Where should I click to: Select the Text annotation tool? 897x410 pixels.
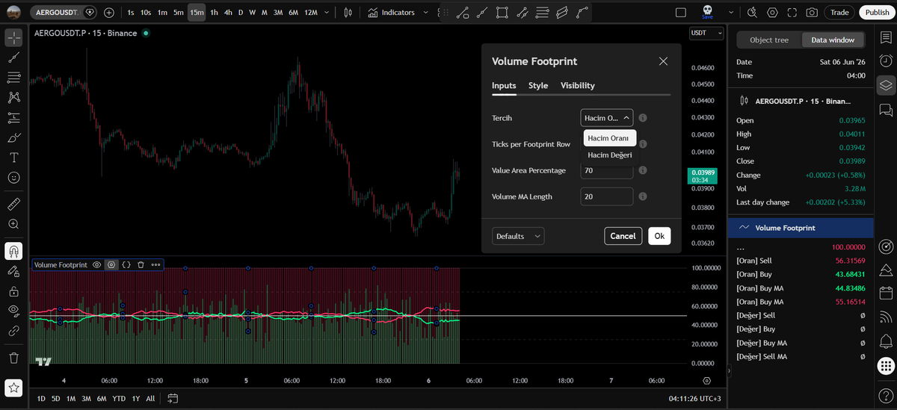[13, 158]
